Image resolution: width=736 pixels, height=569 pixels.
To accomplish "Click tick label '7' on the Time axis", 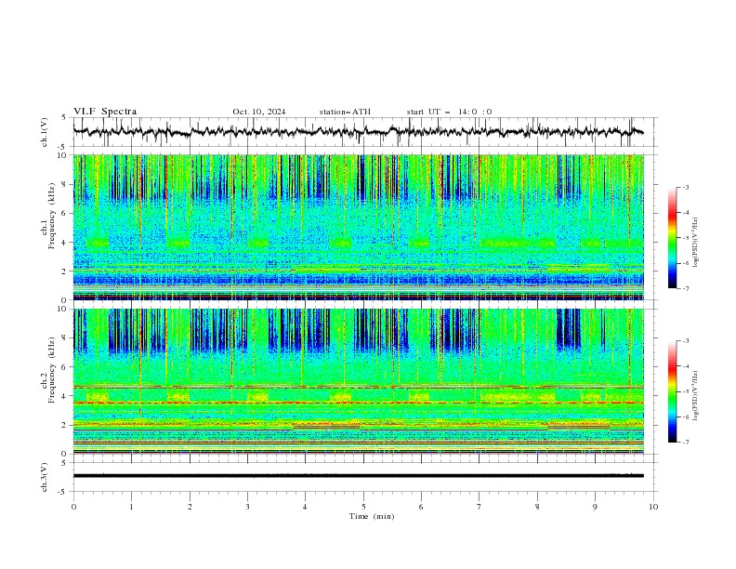I will click(480, 507).
